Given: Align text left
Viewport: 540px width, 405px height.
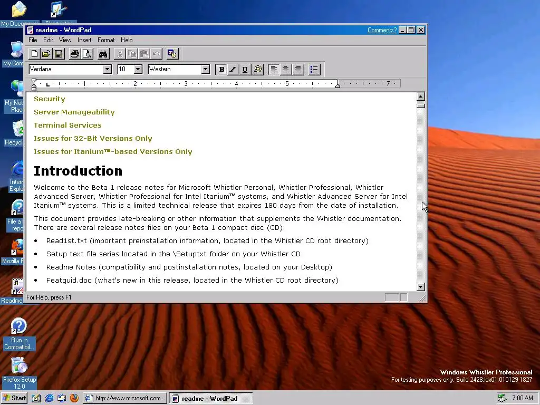Looking at the screenshot, I should (x=274, y=70).
